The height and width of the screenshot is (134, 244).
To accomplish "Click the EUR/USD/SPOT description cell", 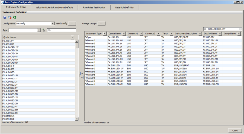I will click(188, 65).
